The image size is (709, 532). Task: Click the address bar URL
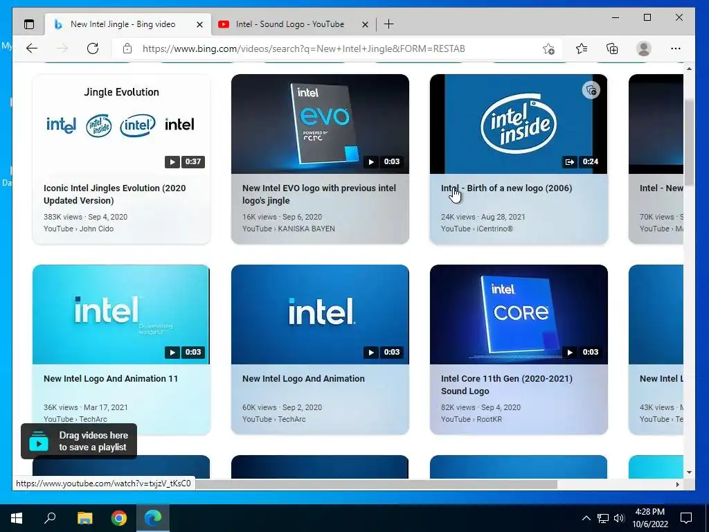[303, 48]
